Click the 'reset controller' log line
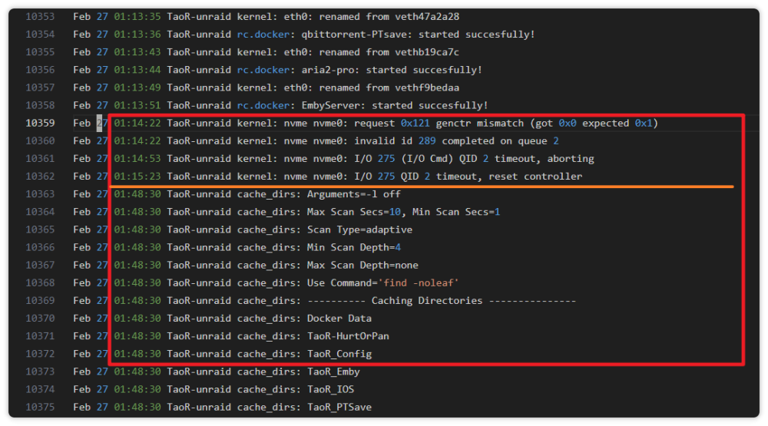Image resolution: width=768 pixels, height=426 pixels. coord(328,177)
